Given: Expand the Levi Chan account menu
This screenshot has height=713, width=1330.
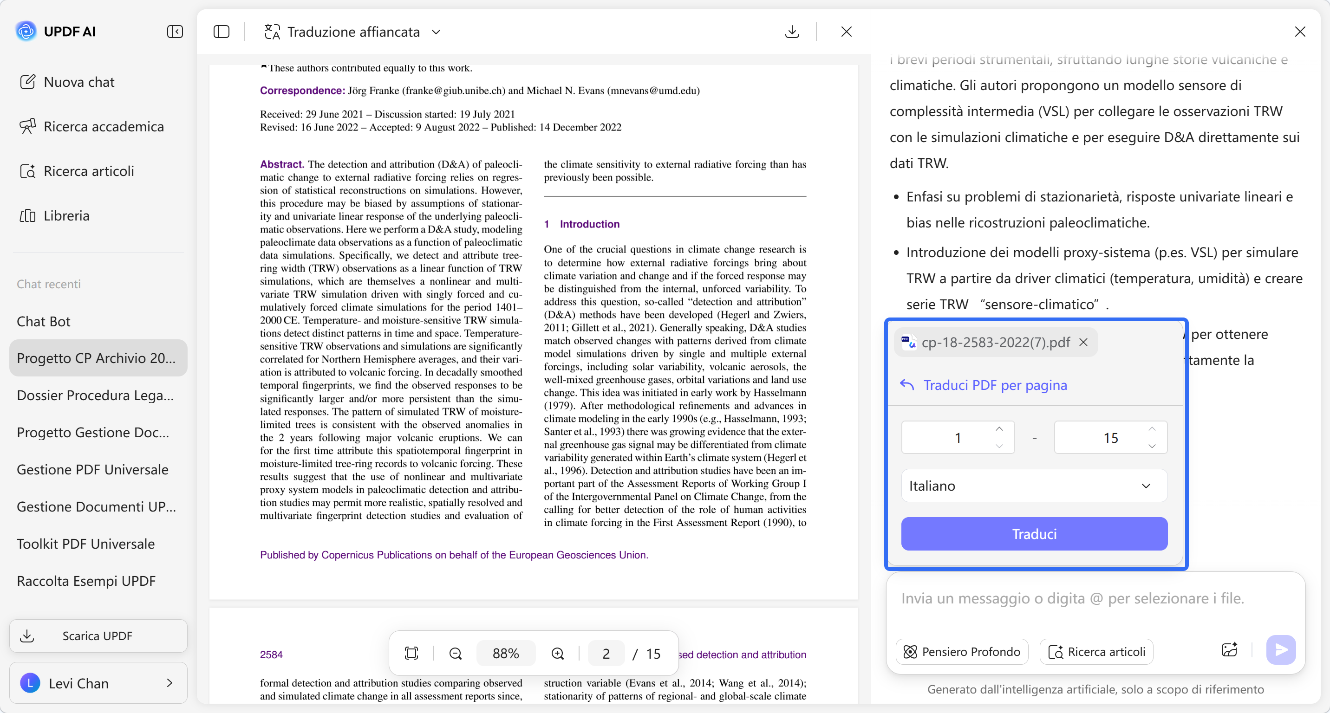Looking at the screenshot, I should [x=98, y=683].
